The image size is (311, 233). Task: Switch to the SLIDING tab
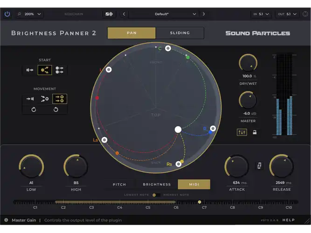tap(180, 33)
